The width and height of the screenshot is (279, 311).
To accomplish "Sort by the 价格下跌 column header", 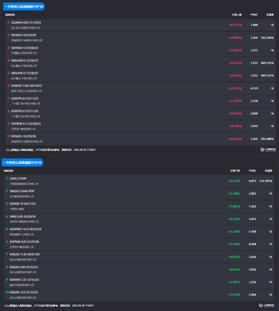I will pyautogui.click(x=235, y=171).
